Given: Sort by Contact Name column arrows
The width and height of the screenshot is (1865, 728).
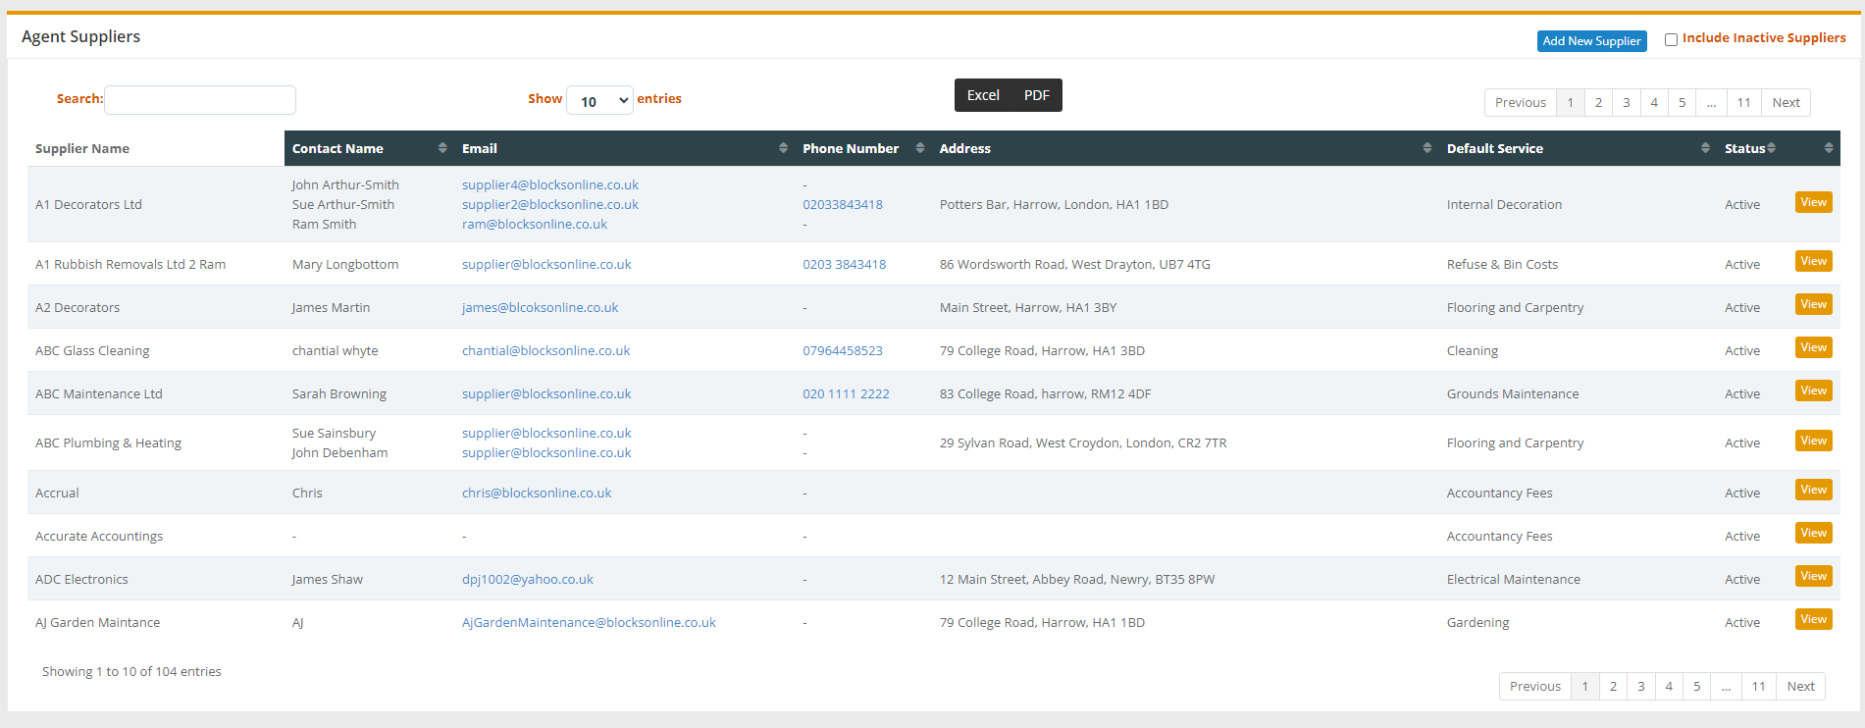Looking at the screenshot, I should click(442, 148).
